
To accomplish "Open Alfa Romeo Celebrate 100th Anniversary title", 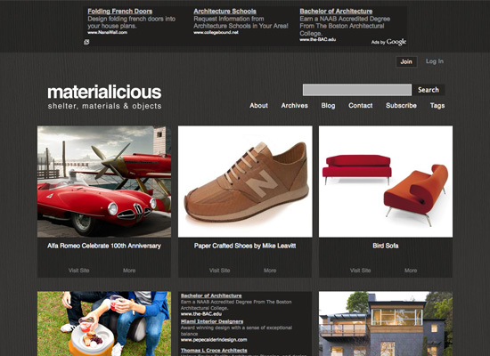I will [104, 246].
